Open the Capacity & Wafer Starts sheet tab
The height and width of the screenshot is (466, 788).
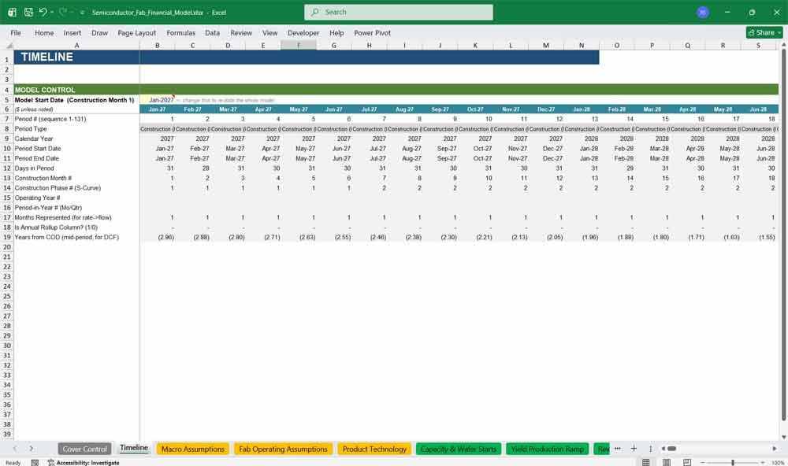459,449
